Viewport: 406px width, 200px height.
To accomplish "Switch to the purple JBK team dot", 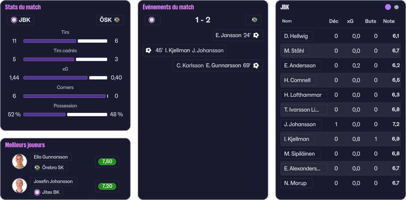I will point(388,7).
